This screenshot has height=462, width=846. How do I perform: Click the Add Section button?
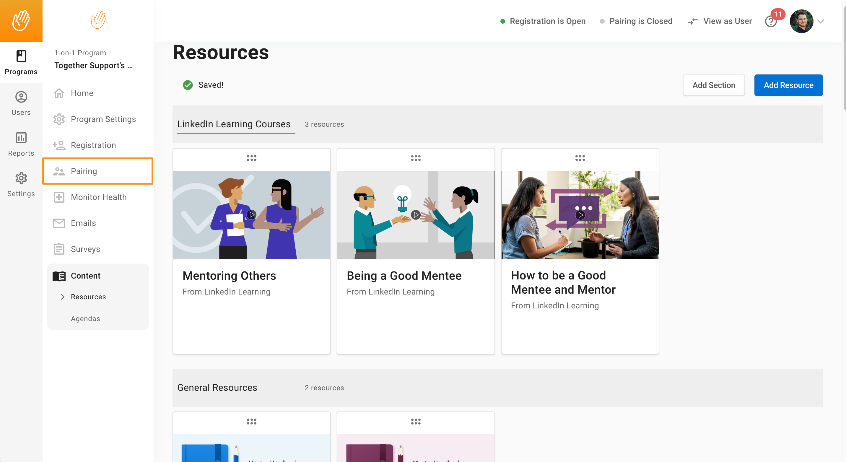tap(714, 85)
